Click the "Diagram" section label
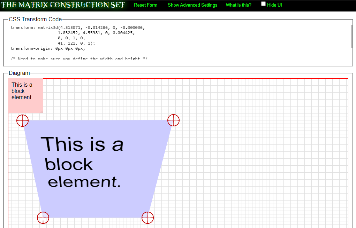Image resolution: width=356 pixels, height=228 pixels. [x=19, y=73]
